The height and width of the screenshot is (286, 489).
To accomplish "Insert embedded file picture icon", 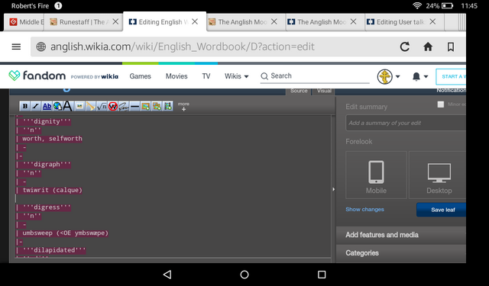I will (79, 106).
